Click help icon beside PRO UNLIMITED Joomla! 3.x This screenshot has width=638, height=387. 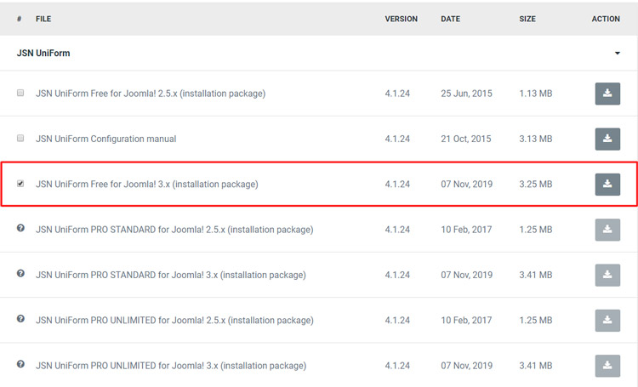coord(20,364)
